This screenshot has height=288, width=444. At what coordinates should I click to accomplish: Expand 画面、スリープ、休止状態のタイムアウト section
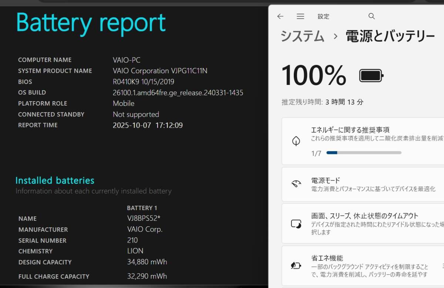pos(363,224)
